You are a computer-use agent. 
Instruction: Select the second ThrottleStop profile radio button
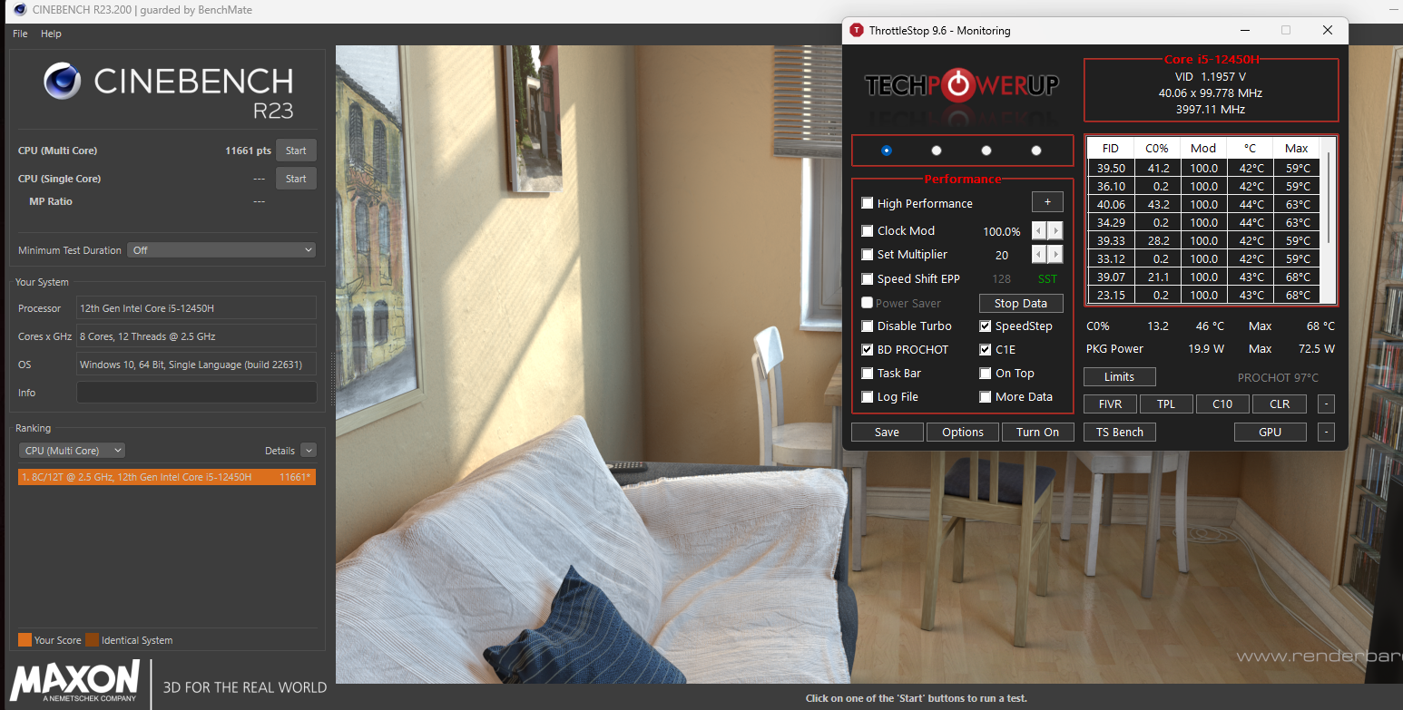tap(937, 151)
